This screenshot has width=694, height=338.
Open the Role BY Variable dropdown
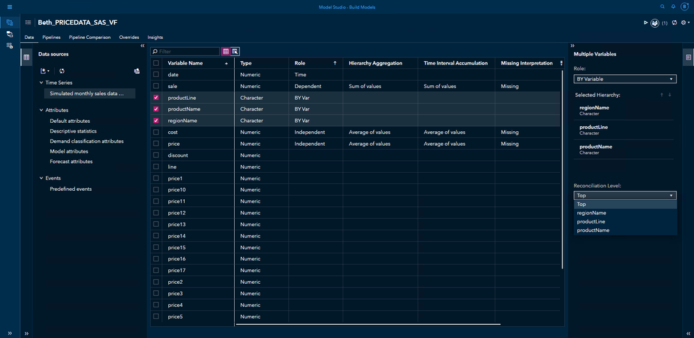[x=625, y=79]
